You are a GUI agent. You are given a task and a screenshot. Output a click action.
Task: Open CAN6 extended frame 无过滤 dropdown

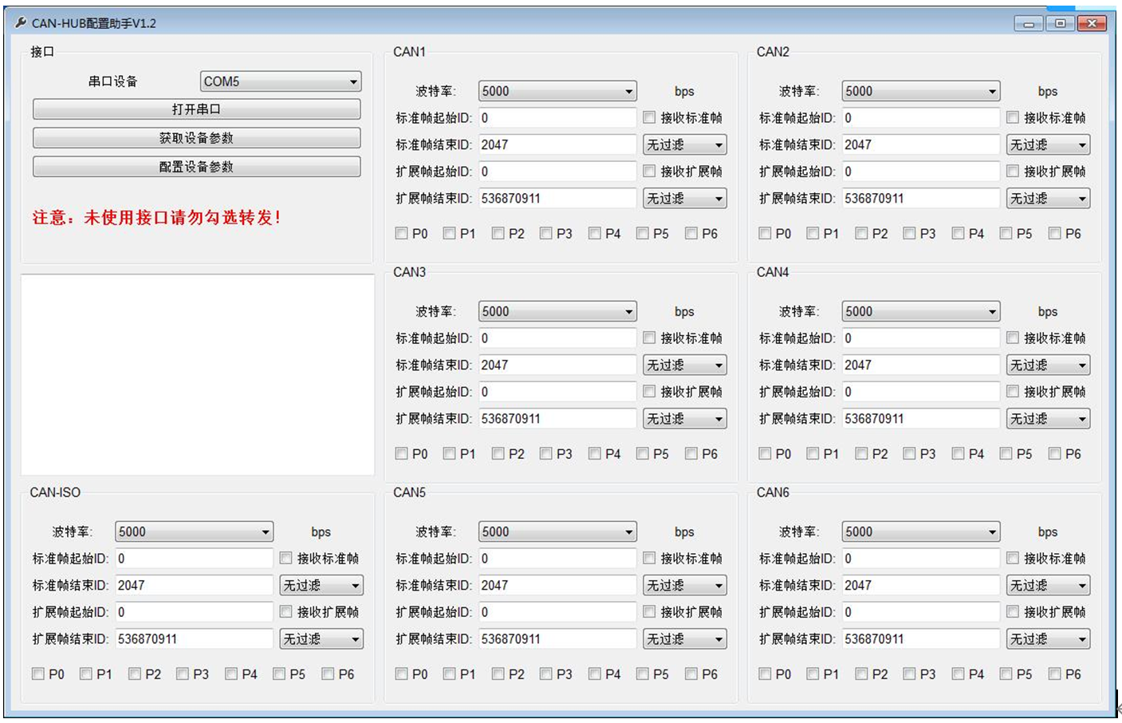coord(1049,638)
